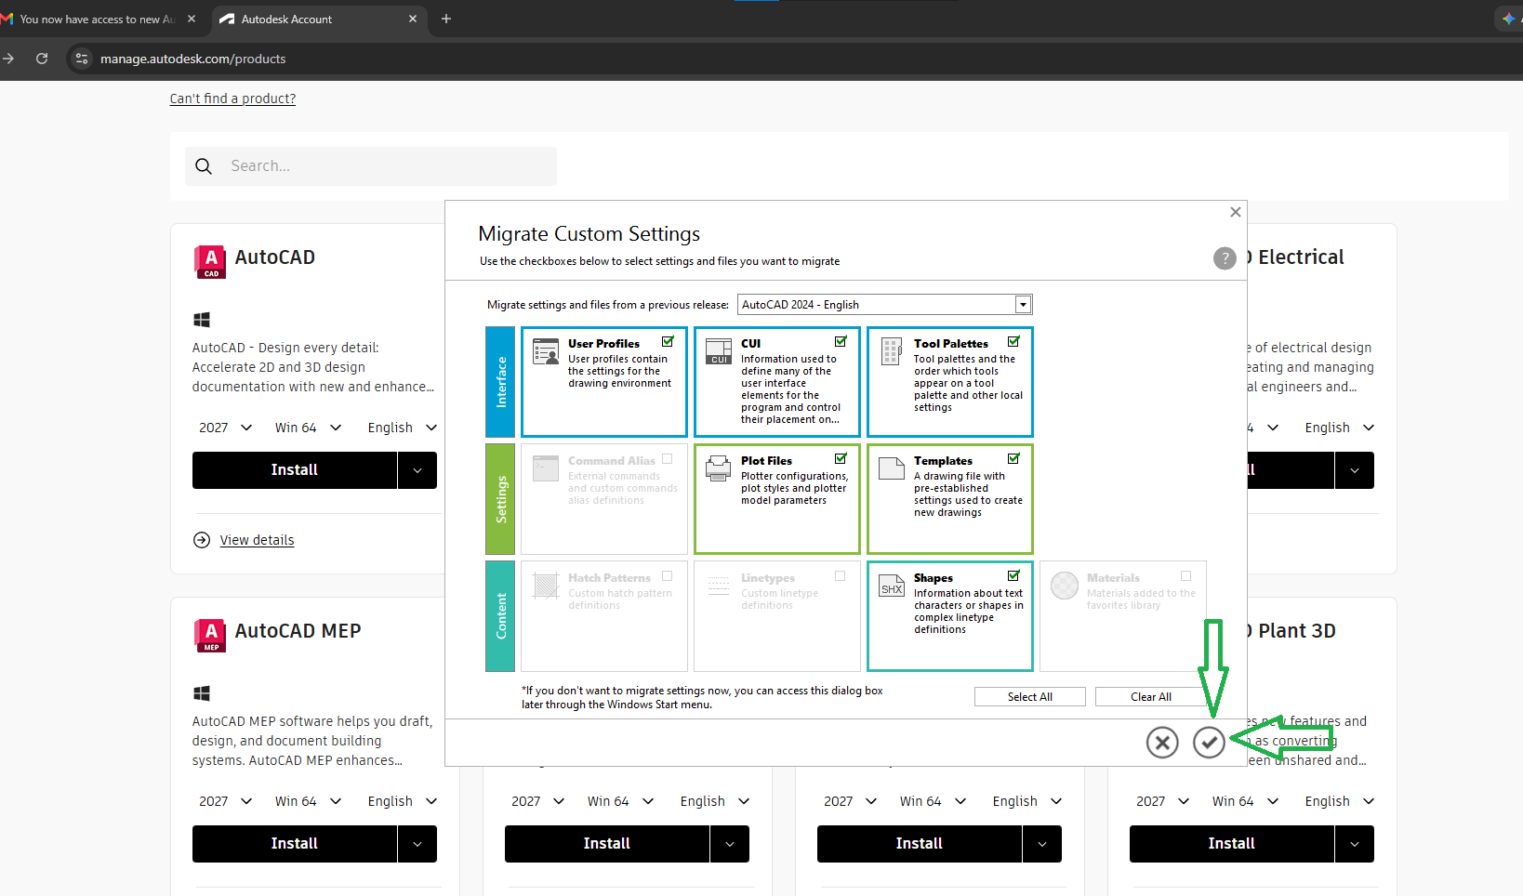Open Win 64 dropdown on Plant 3D card

tap(1245, 801)
